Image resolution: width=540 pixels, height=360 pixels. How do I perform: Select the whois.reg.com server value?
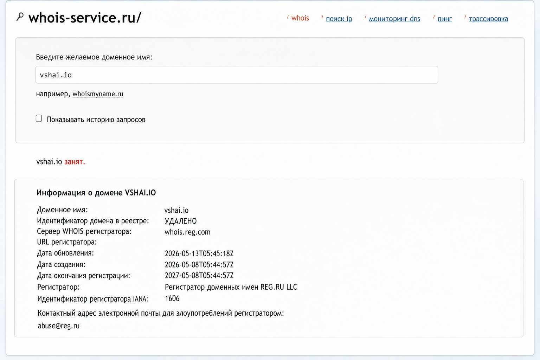187,232
